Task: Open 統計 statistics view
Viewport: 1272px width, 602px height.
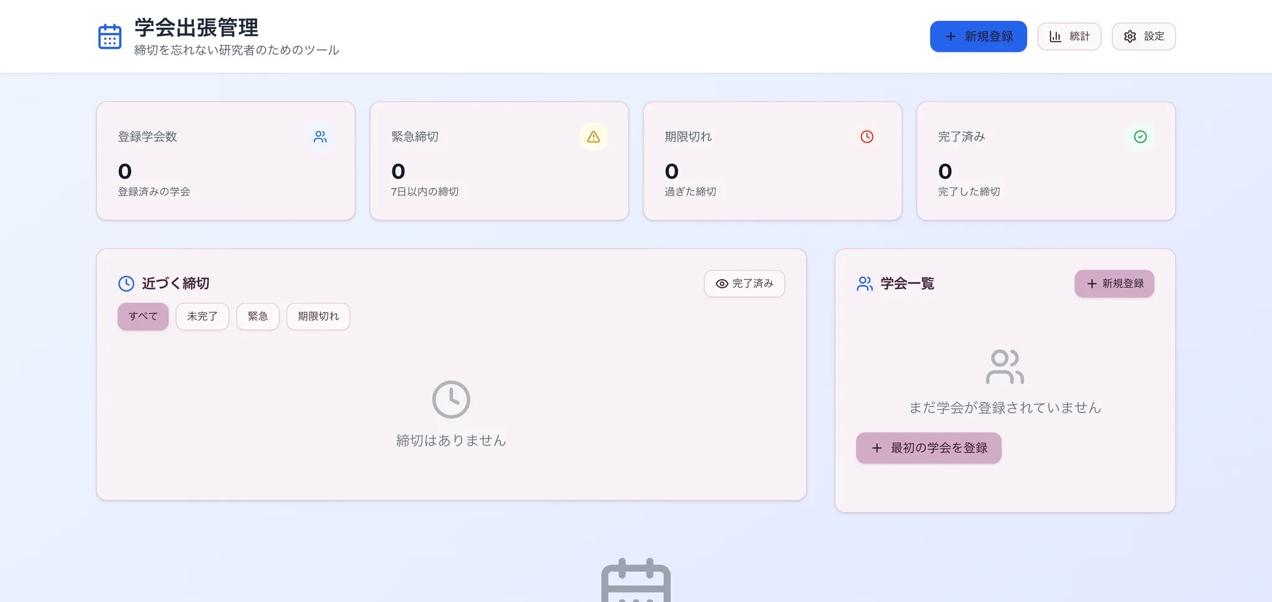Action: click(x=1069, y=37)
